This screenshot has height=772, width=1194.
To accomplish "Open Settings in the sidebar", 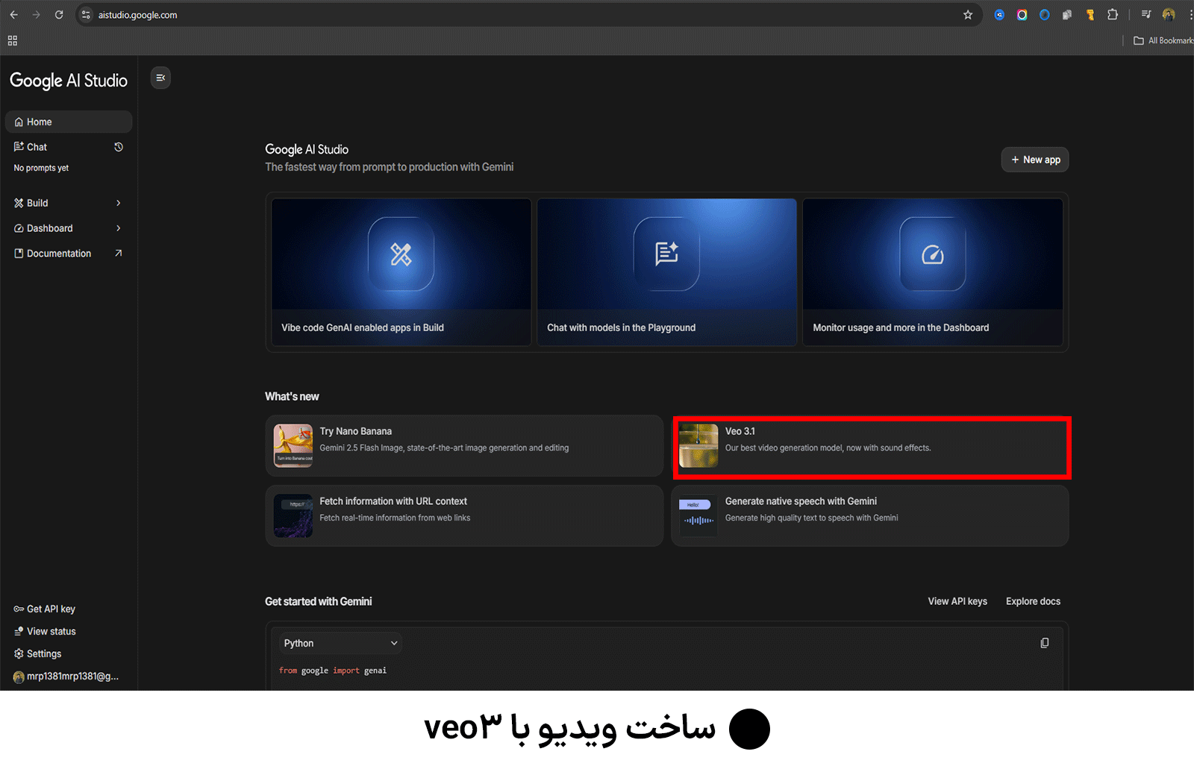I will point(43,653).
